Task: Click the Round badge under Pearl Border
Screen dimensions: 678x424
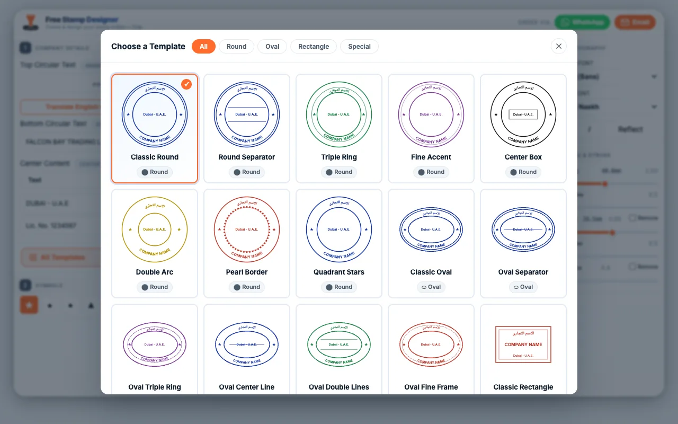Action: [247, 287]
